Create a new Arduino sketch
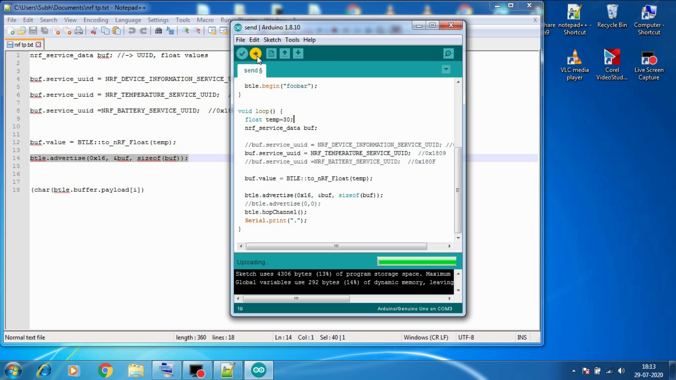The image size is (676, 380). [271, 53]
